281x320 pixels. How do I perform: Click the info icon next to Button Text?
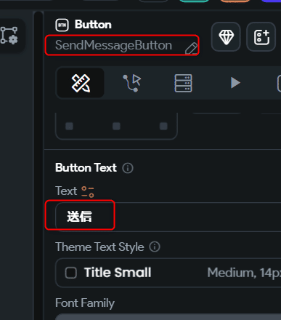[x=128, y=168]
